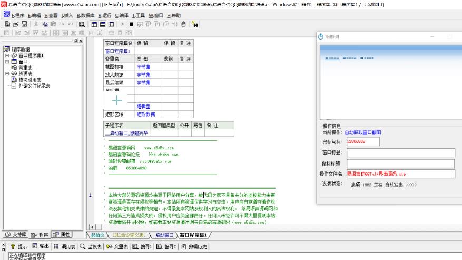Click the pin icon of the left panel

(76, 41)
